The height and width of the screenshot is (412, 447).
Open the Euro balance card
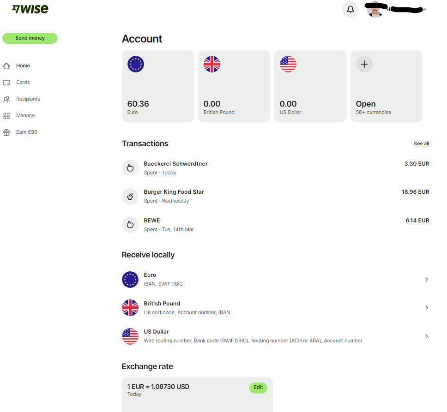[x=157, y=86]
